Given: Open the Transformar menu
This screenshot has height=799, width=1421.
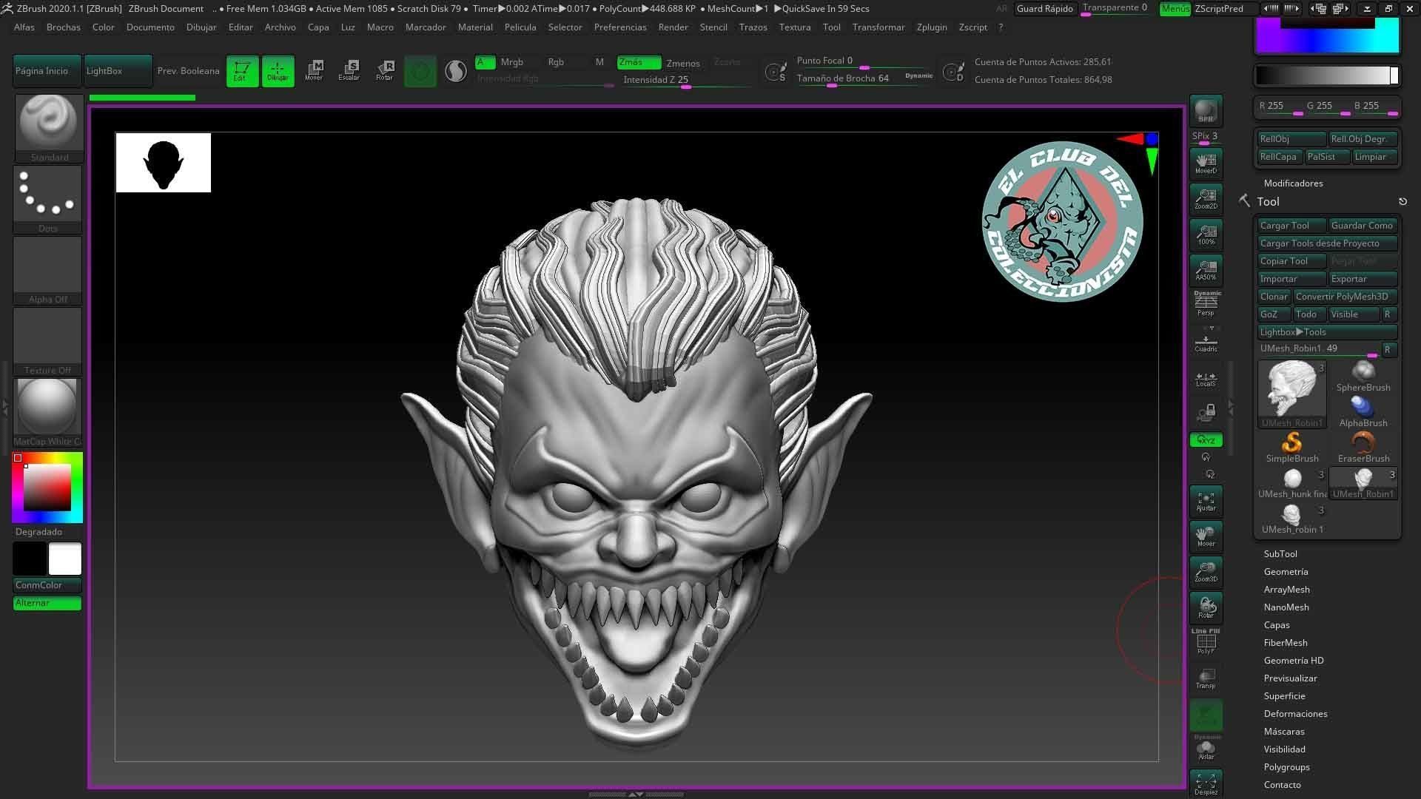Looking at the screenshot, I should coord(879,27).
